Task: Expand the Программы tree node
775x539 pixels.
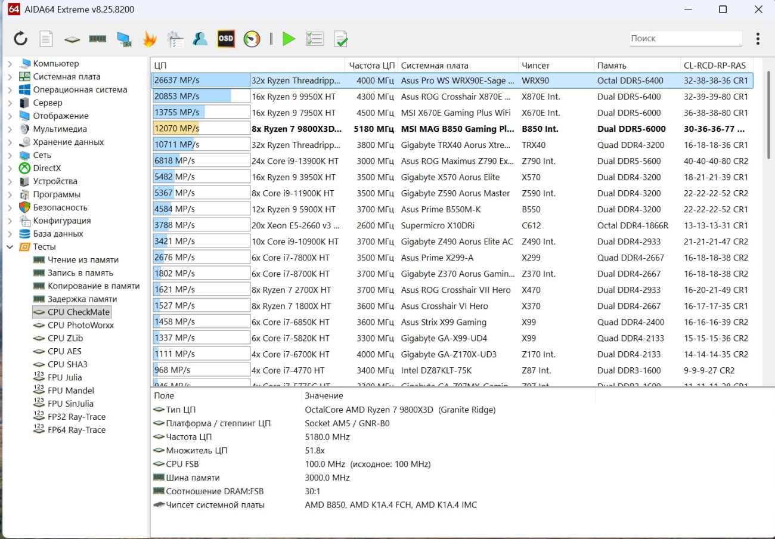Action: 10,194
